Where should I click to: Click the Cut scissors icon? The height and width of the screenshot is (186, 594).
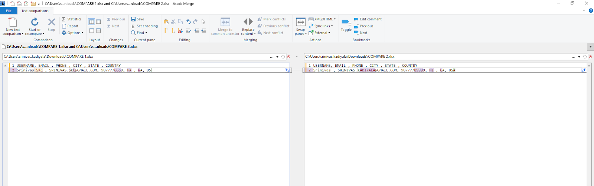[173, 22]
